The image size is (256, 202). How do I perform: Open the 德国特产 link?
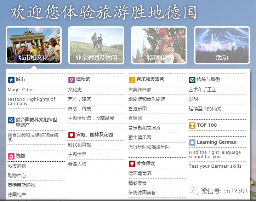click(17, 195)
